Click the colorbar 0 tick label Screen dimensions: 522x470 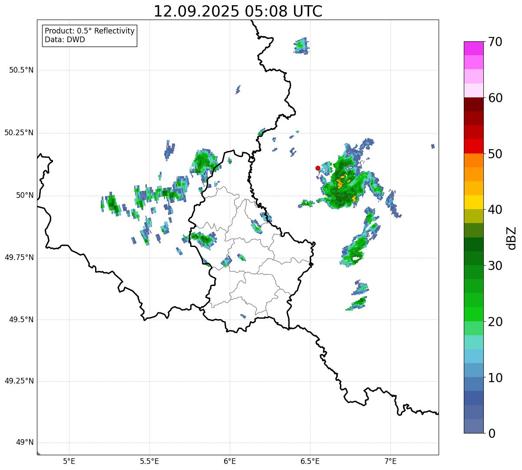492,433
